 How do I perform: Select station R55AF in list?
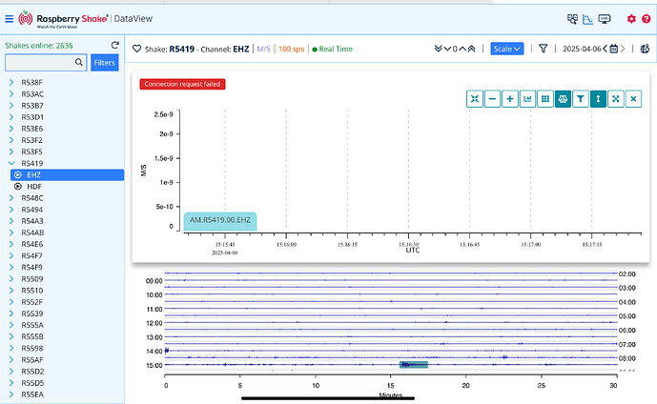pos(32,360)
